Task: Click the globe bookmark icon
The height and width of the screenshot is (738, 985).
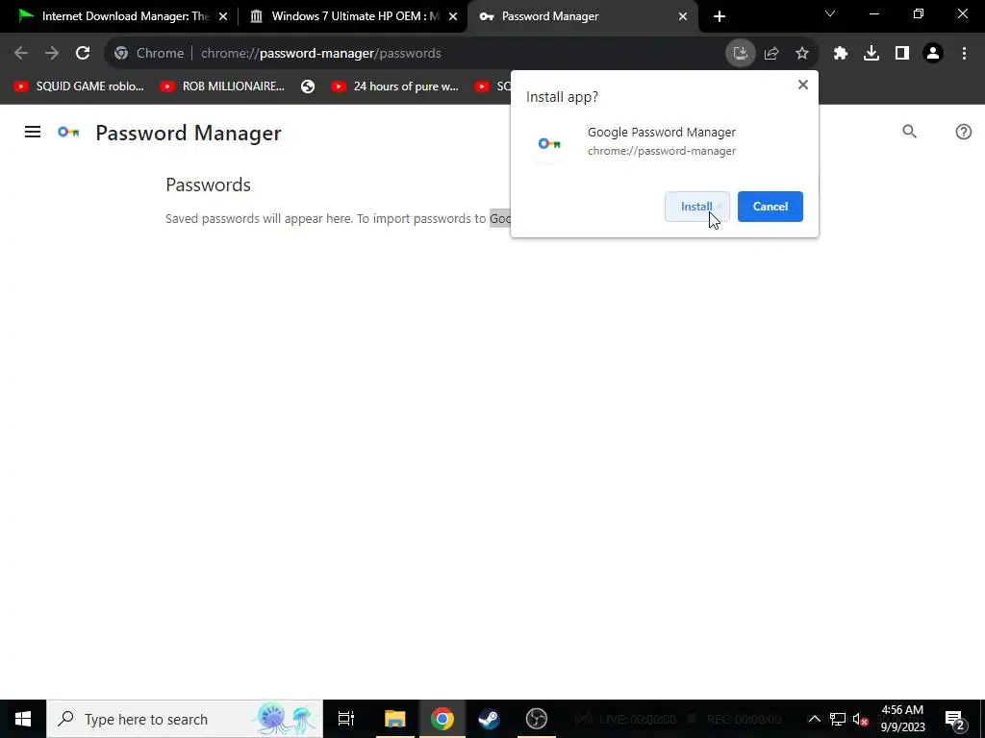Action: 308,86
